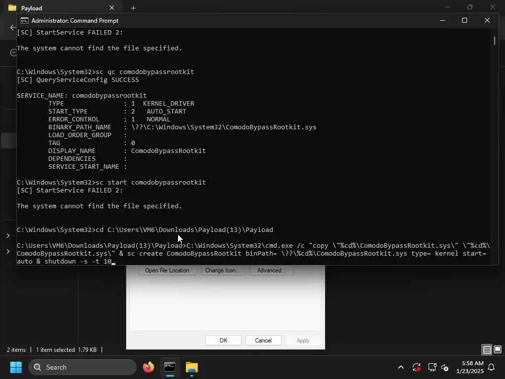Viewport: 505px width, 379px height.
Task: Minimize the Command Prompt window
Action: (x=442, y=21)
